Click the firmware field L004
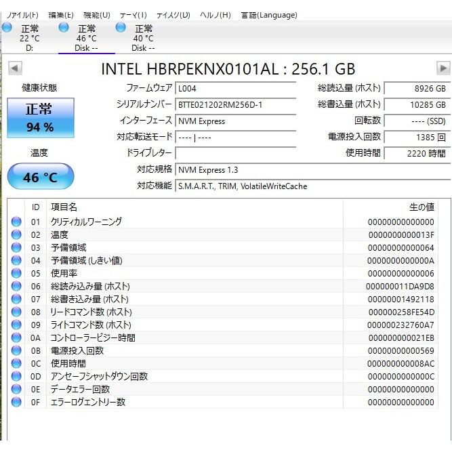Viewport: 452px width, 452px height. (236, 88)
